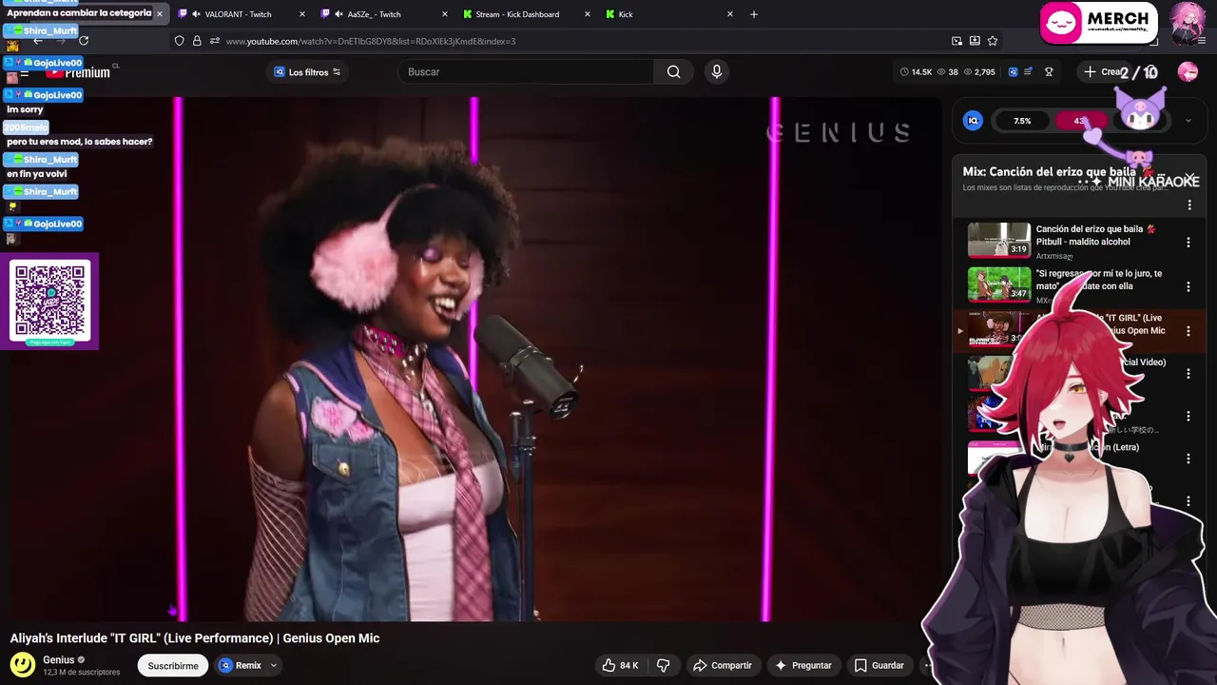The width and height of the screenshot is (1217, 685).
Task: Open options for 'Si regresas por mí' video
Action: 1188,286
